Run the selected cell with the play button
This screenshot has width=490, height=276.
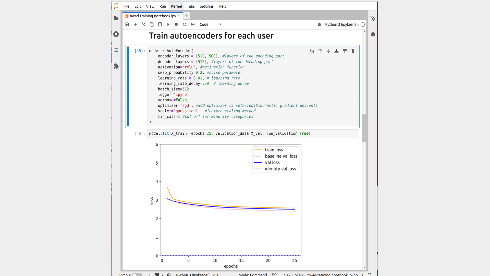[168, 24]
